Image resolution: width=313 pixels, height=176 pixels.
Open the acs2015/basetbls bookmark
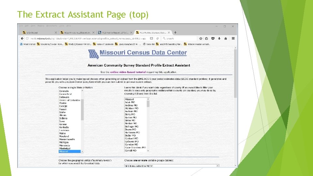[x=169, y=44]
